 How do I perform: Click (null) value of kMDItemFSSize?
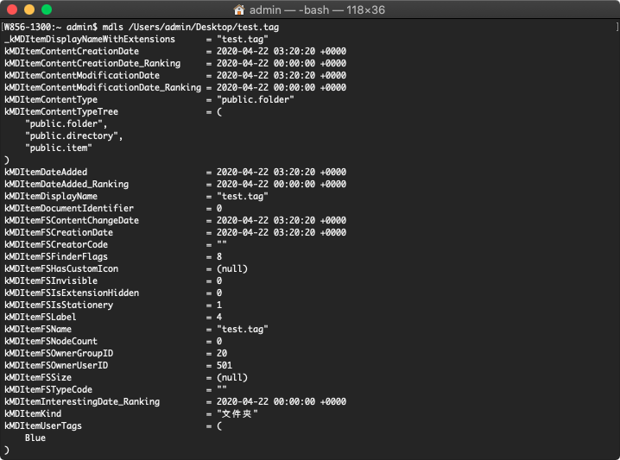[x=232, y=377]
